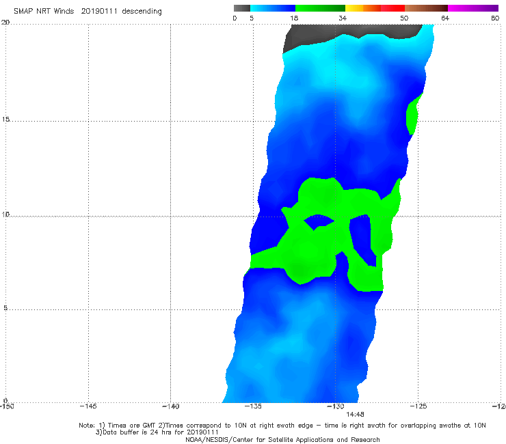Screen dimensions: 506x444
Task: Click the color scale label 18
Action: click(x=294, y=18)
